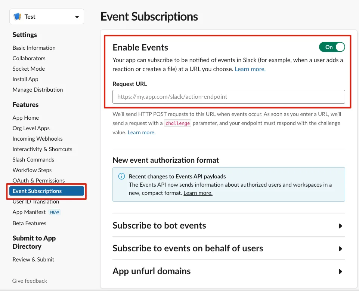
Task: Open Incoming Webhooks feature page
Action: 37,139
